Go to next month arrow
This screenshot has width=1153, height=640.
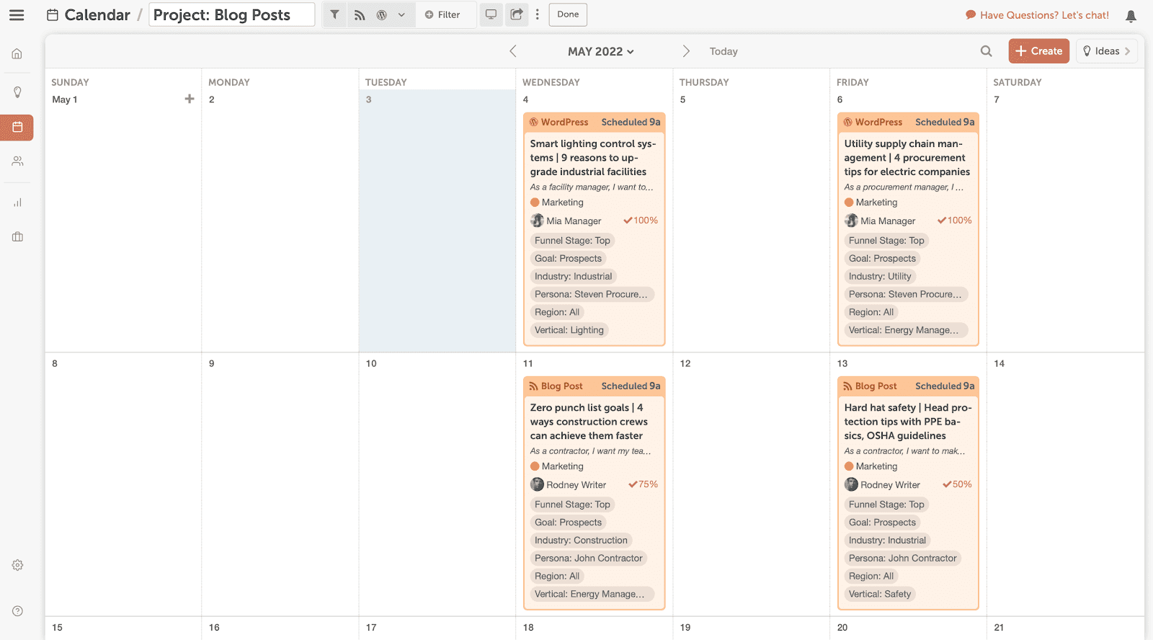pyautogui.click(x=686, y=51)
